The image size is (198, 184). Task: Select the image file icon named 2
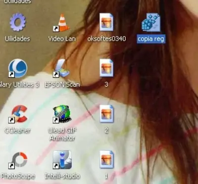[x=106, y=114]
